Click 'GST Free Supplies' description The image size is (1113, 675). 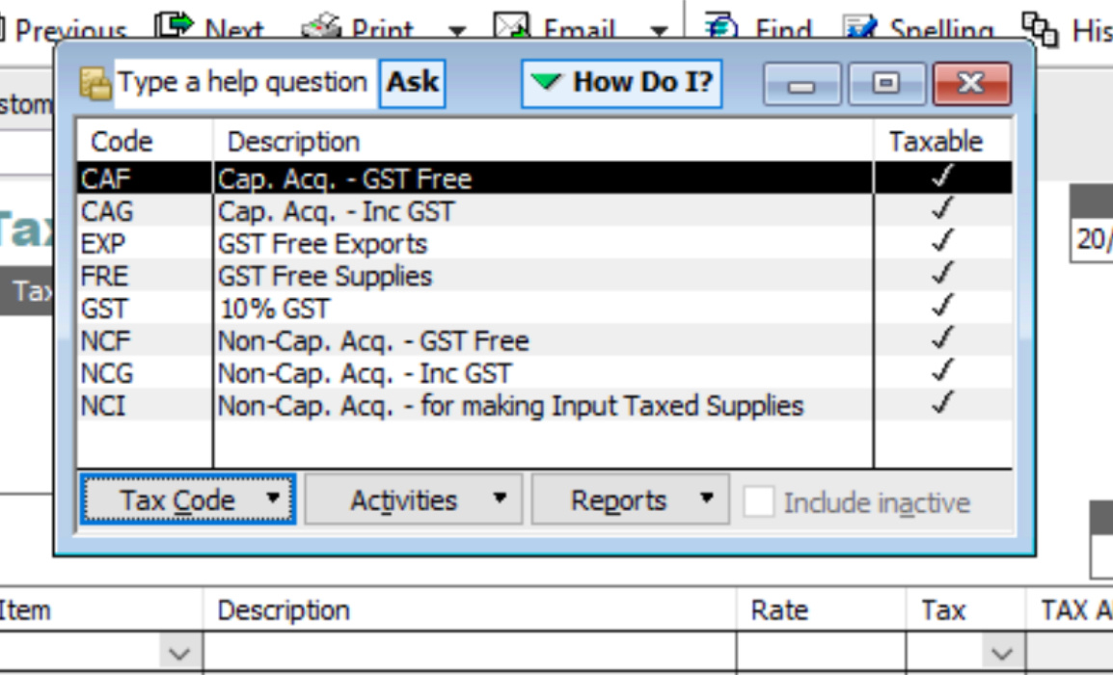(x=324, y=276)
